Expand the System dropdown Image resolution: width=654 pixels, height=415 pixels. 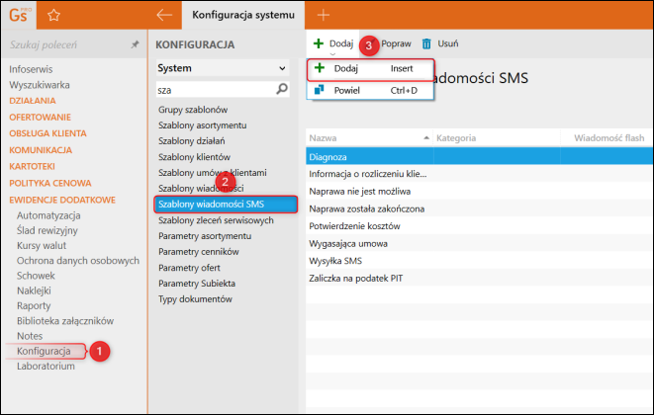pyautogui.click(x=281, y=68)
